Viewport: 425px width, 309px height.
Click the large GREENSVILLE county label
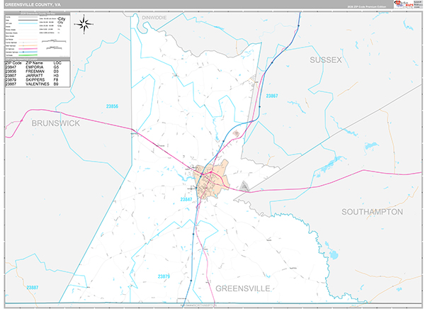click(243, 288)
